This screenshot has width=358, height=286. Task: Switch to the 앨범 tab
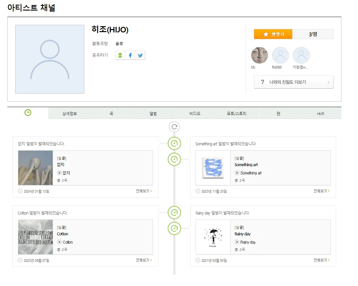tap(153, 113)
